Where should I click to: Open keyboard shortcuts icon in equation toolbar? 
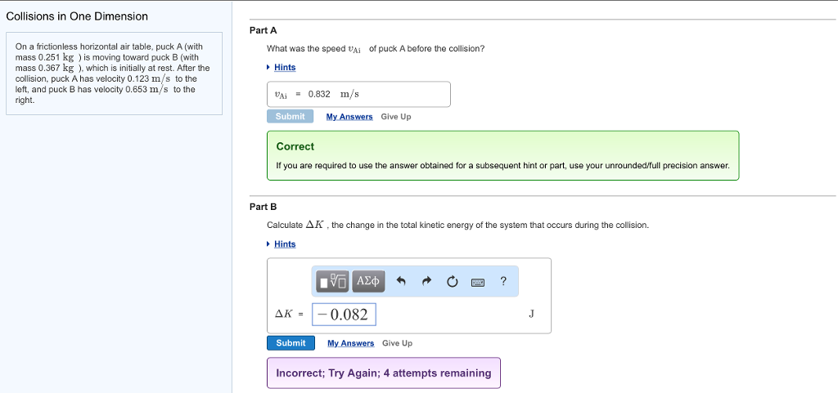click(x=478, y=282)
